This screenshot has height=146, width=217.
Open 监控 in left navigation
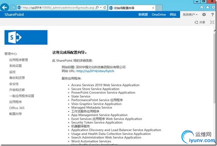coord(12,72)
